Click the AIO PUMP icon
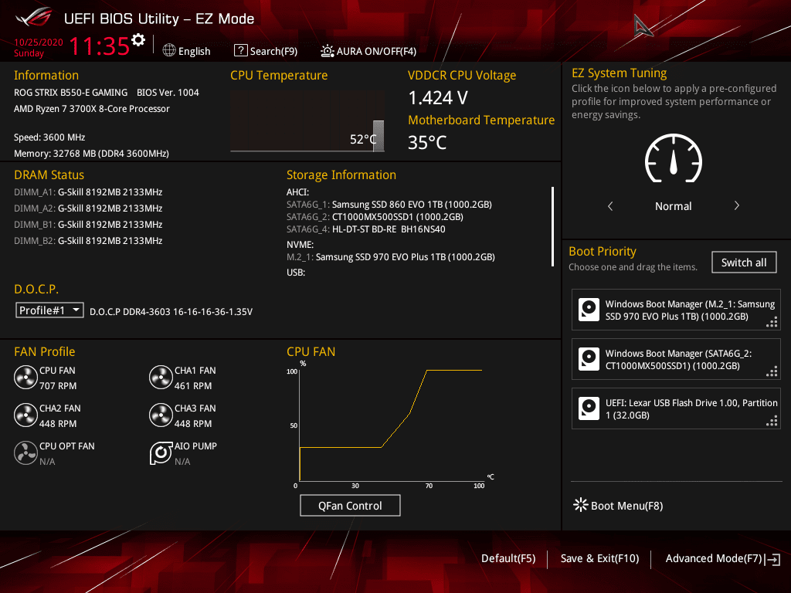The height and width of the screenshot is (593, 791). coord(161,452)
